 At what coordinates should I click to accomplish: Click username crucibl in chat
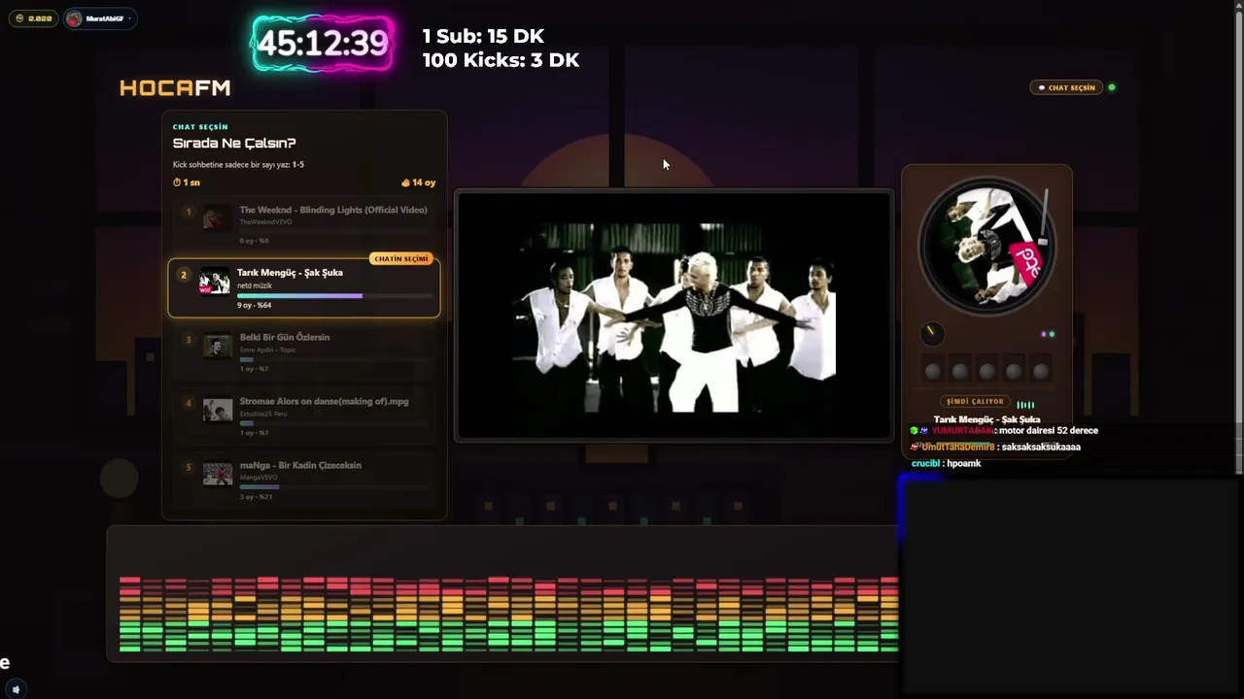click(x=925, y=464)
